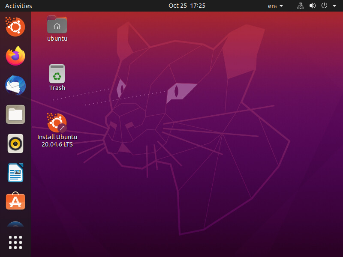This screenshot has height=257, width=343.
Task: Click the partially visible dock icon below Ubuntu Software
Action: [x=15, y=224]
